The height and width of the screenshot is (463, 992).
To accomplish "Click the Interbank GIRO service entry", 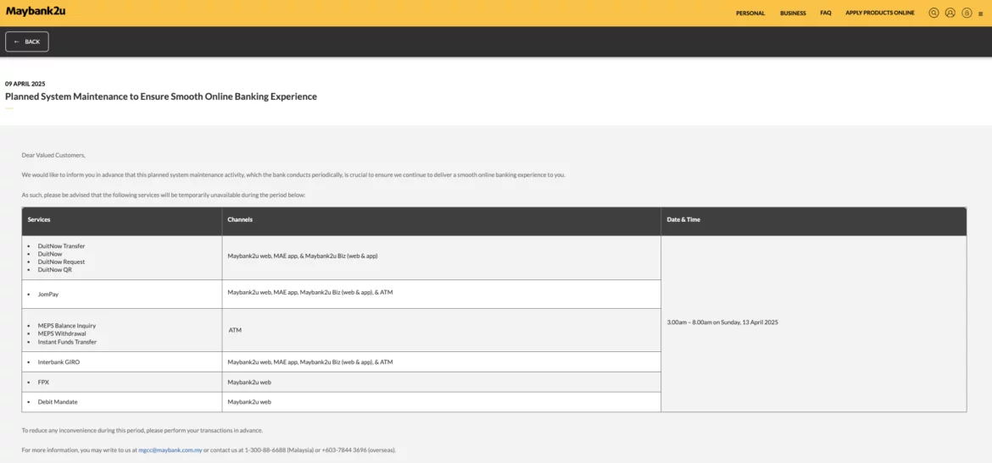I will (x=59, y=362).
